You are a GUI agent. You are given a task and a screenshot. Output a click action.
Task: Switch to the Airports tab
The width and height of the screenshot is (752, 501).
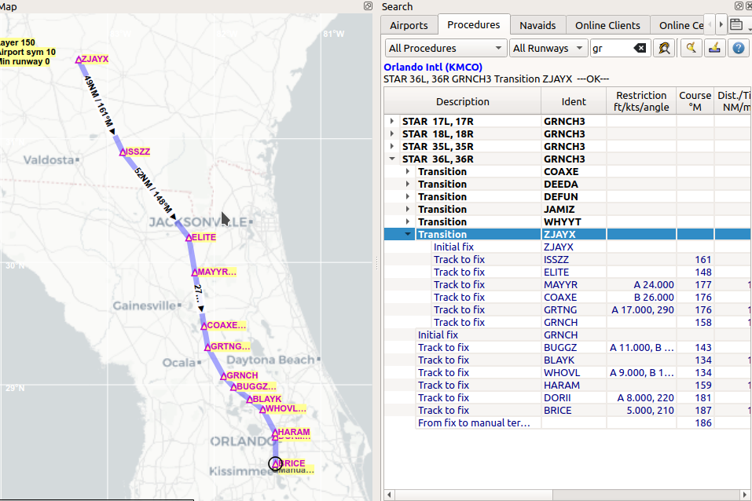click(409, 25)
